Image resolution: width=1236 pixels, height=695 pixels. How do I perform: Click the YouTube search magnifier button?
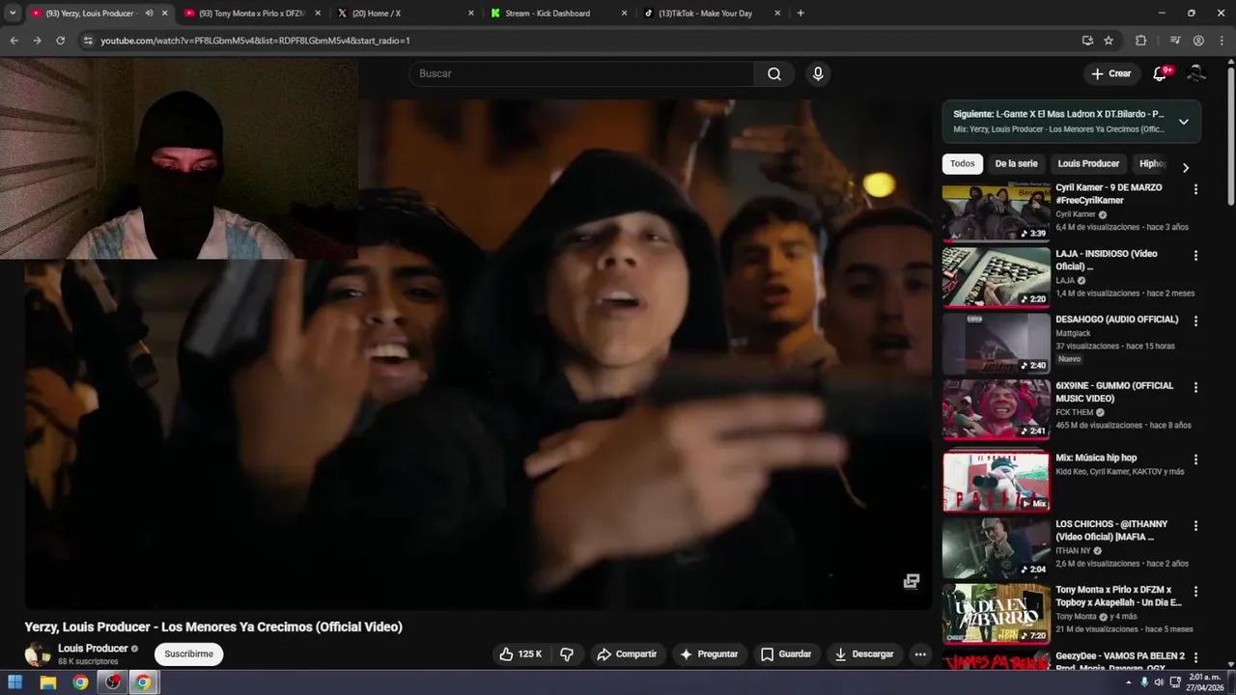click(x=774, y=73)
